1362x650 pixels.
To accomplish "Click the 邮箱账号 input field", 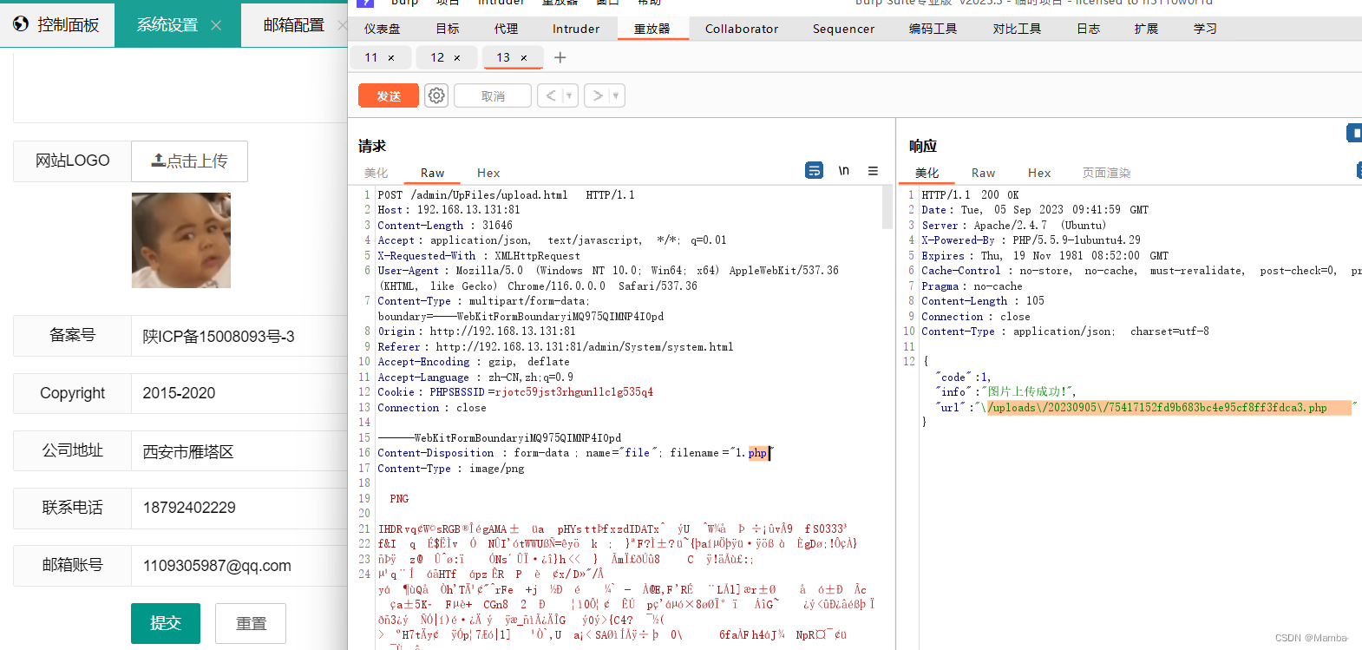I will [x=239, y=566].
